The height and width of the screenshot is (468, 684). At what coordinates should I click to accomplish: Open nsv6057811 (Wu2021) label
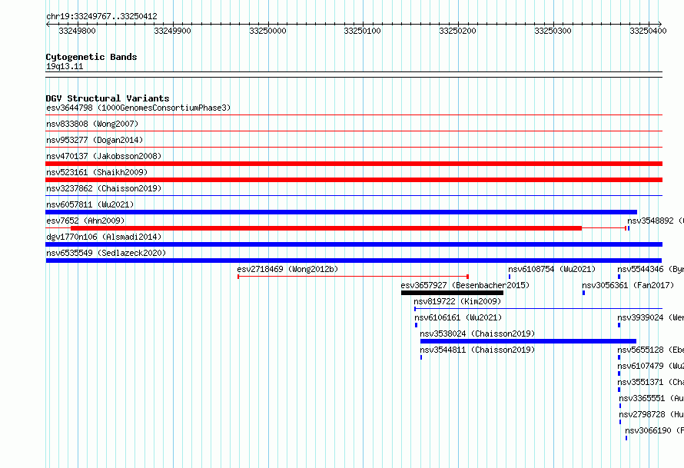[90, 204]
